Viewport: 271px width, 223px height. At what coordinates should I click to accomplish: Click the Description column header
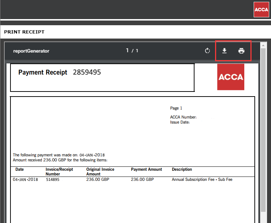click(x=182, y=169)
